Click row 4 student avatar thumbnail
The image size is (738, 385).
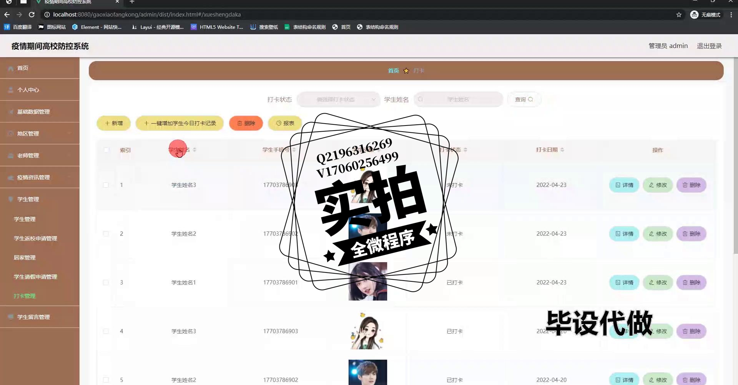tap(368, 330)
